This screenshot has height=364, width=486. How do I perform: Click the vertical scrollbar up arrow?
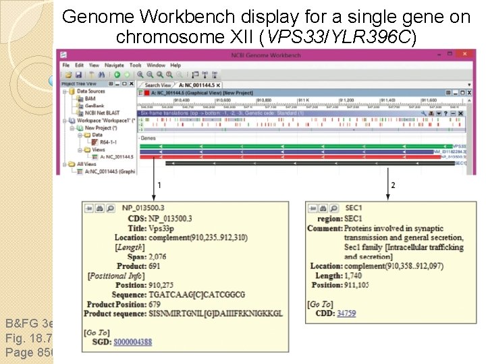469,100
